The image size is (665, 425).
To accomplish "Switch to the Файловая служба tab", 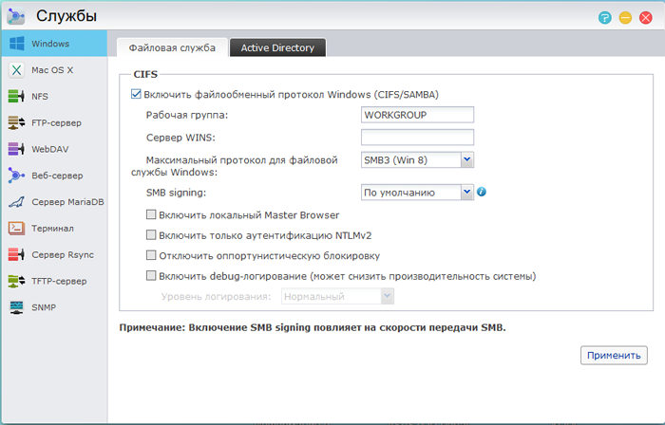I will (x=172, y=47).
